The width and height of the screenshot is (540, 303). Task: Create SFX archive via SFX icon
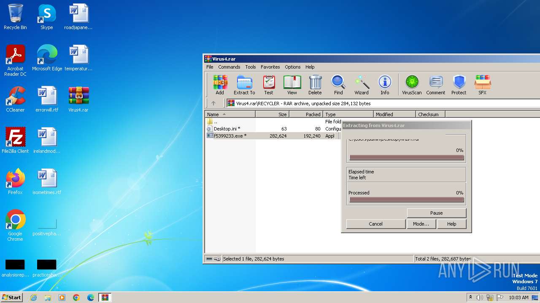tap(482, 85)
